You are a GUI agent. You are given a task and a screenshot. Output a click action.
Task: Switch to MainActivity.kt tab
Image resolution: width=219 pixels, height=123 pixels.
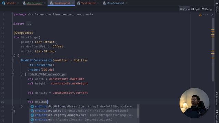click(x=113, y=3)
